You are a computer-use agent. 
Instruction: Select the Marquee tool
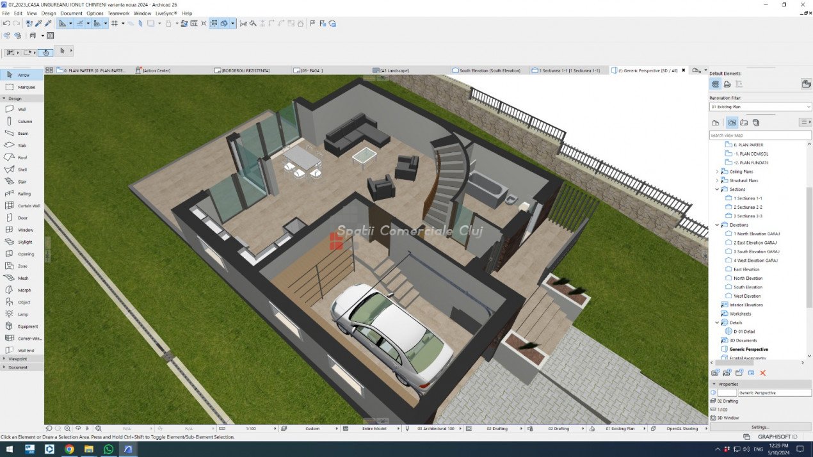pos(21,87)
